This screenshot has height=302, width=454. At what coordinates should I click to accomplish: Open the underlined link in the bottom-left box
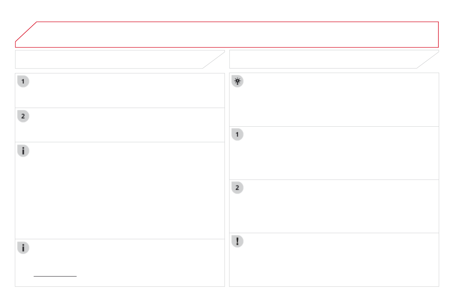tap(55, 275)
